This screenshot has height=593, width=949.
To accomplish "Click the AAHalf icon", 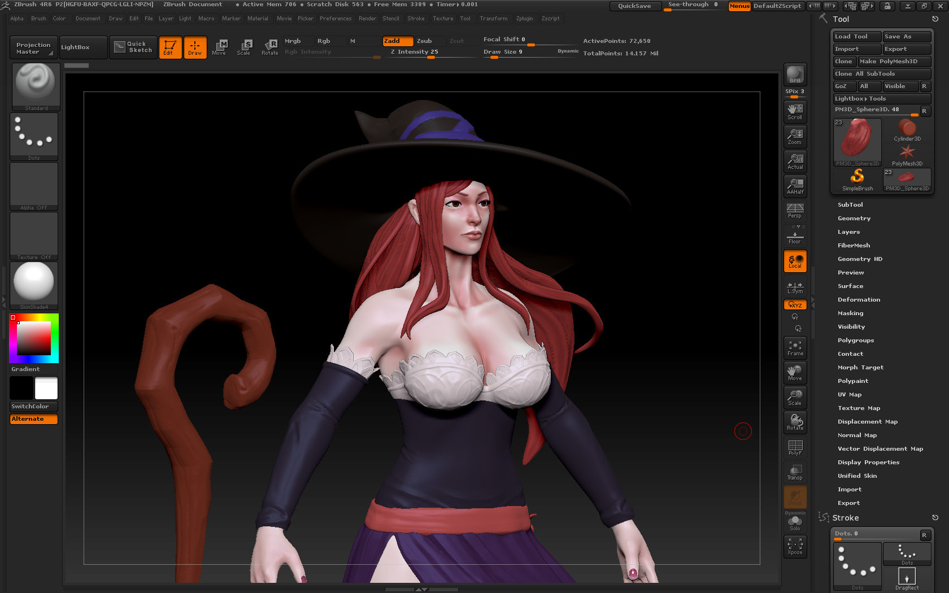I will [x=795, y=186].
